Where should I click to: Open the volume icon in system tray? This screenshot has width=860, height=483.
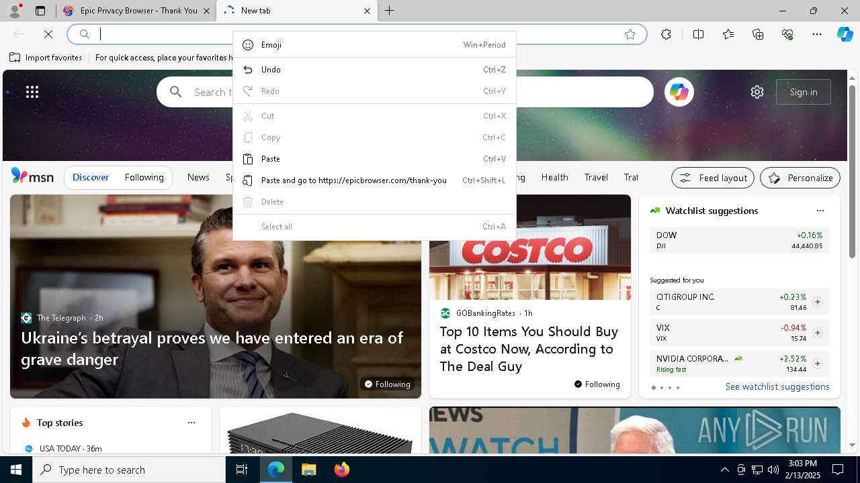(x=773, y=470)
